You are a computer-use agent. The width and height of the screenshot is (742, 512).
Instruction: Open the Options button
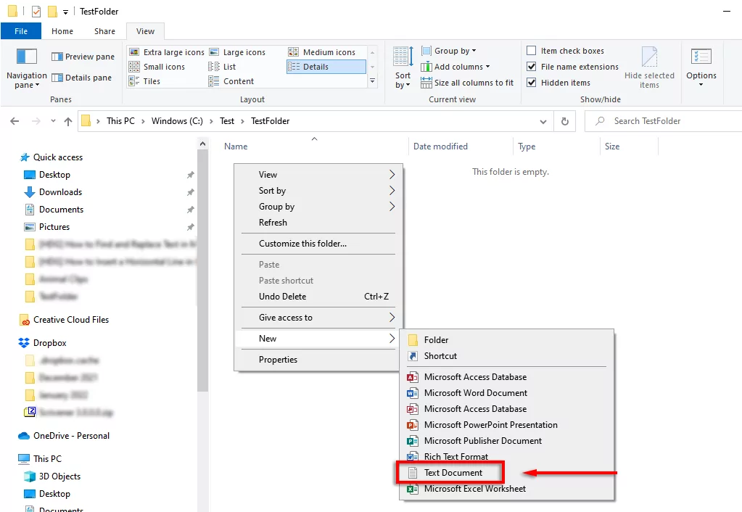point(701,67)
